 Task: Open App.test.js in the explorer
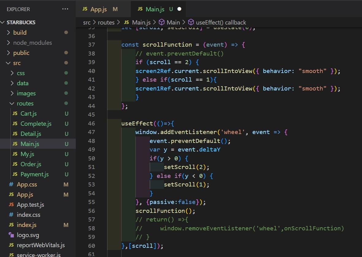30,205
